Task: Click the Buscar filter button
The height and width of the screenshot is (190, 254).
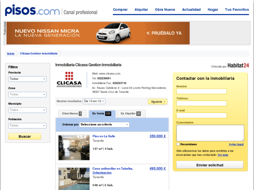Action: pos(24,136)
